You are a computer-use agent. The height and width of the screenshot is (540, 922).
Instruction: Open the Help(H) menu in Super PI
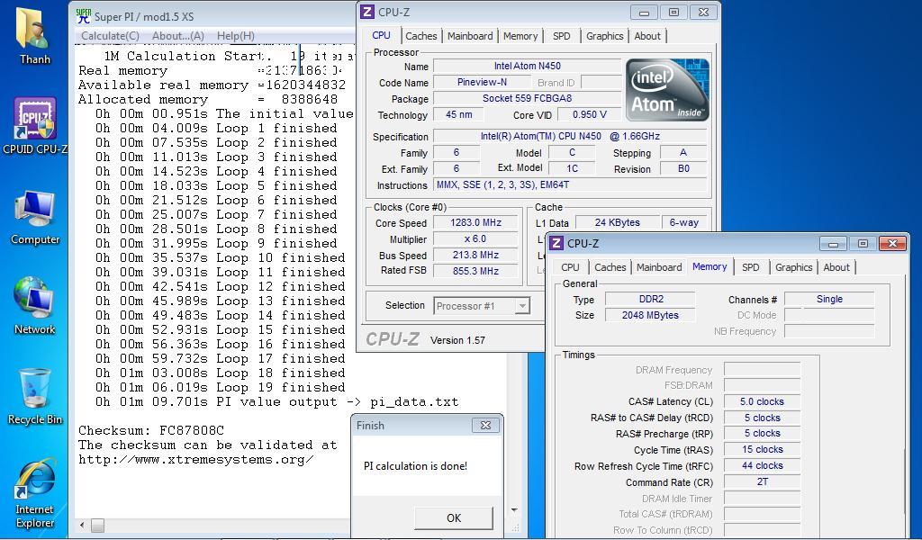coord(235,36)
